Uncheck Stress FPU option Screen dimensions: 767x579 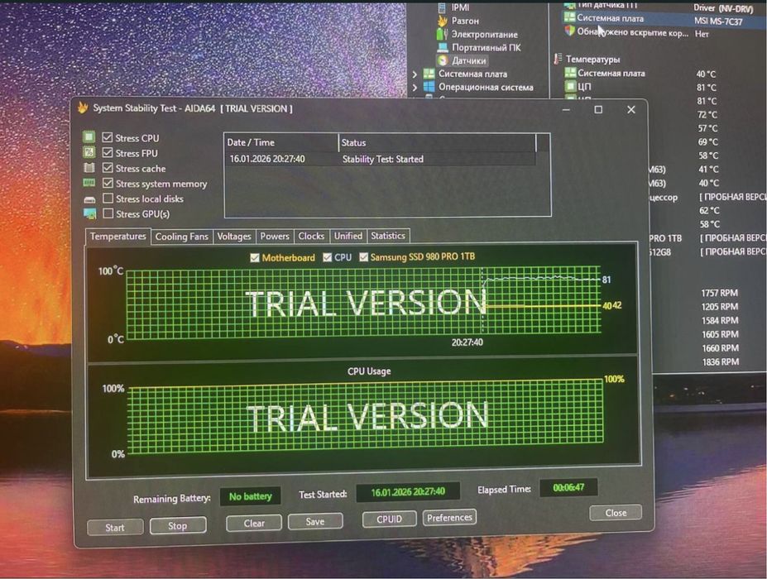click(108, 152)
